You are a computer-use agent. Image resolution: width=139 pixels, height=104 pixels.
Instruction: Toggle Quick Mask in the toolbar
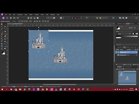[x=61, y=18]
